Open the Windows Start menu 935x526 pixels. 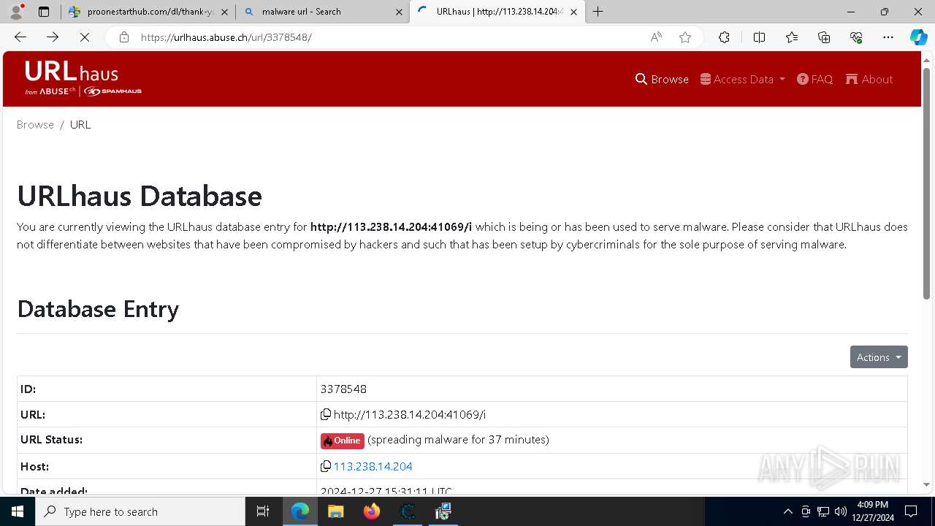pos(18,511)
